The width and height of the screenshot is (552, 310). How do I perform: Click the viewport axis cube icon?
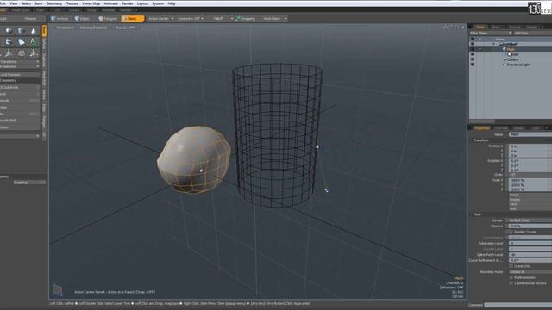(58, 289)
